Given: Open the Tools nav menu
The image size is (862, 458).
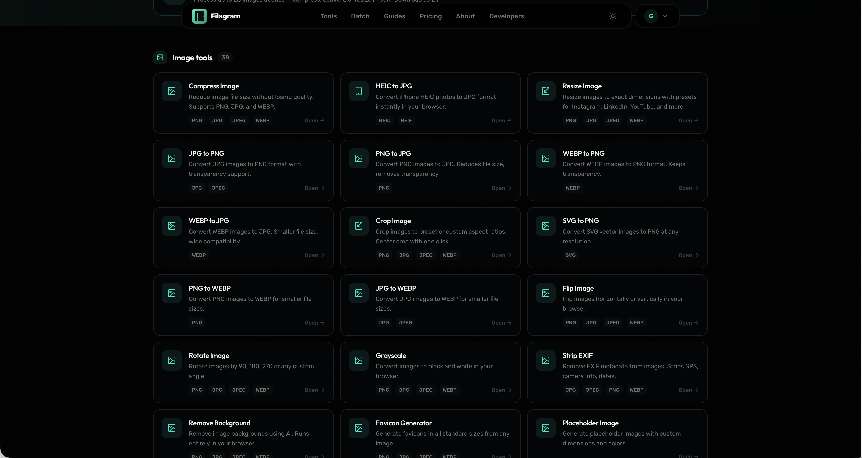Looking at the screenshot, I should coord(328,16).
